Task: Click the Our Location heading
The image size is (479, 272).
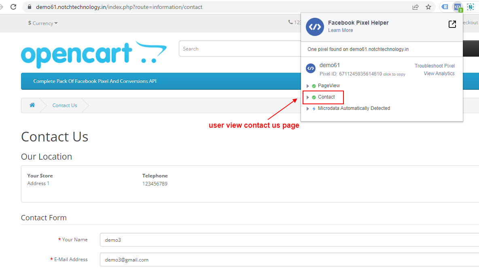Action: click(x=47, y=156)
